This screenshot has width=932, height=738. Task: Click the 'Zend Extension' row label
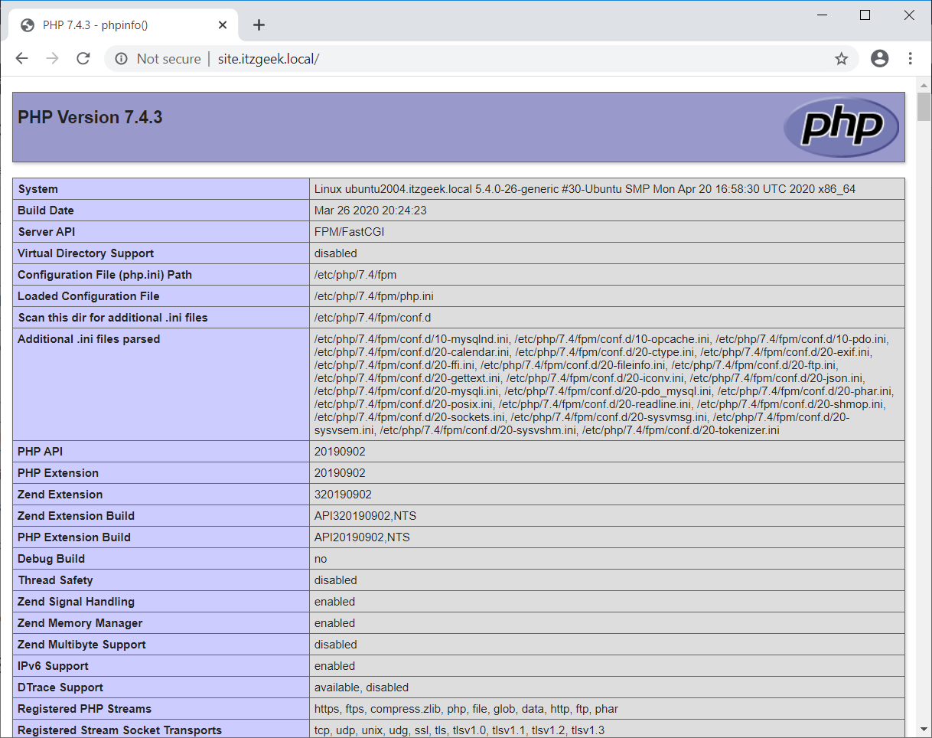click(x=60, y=495)
